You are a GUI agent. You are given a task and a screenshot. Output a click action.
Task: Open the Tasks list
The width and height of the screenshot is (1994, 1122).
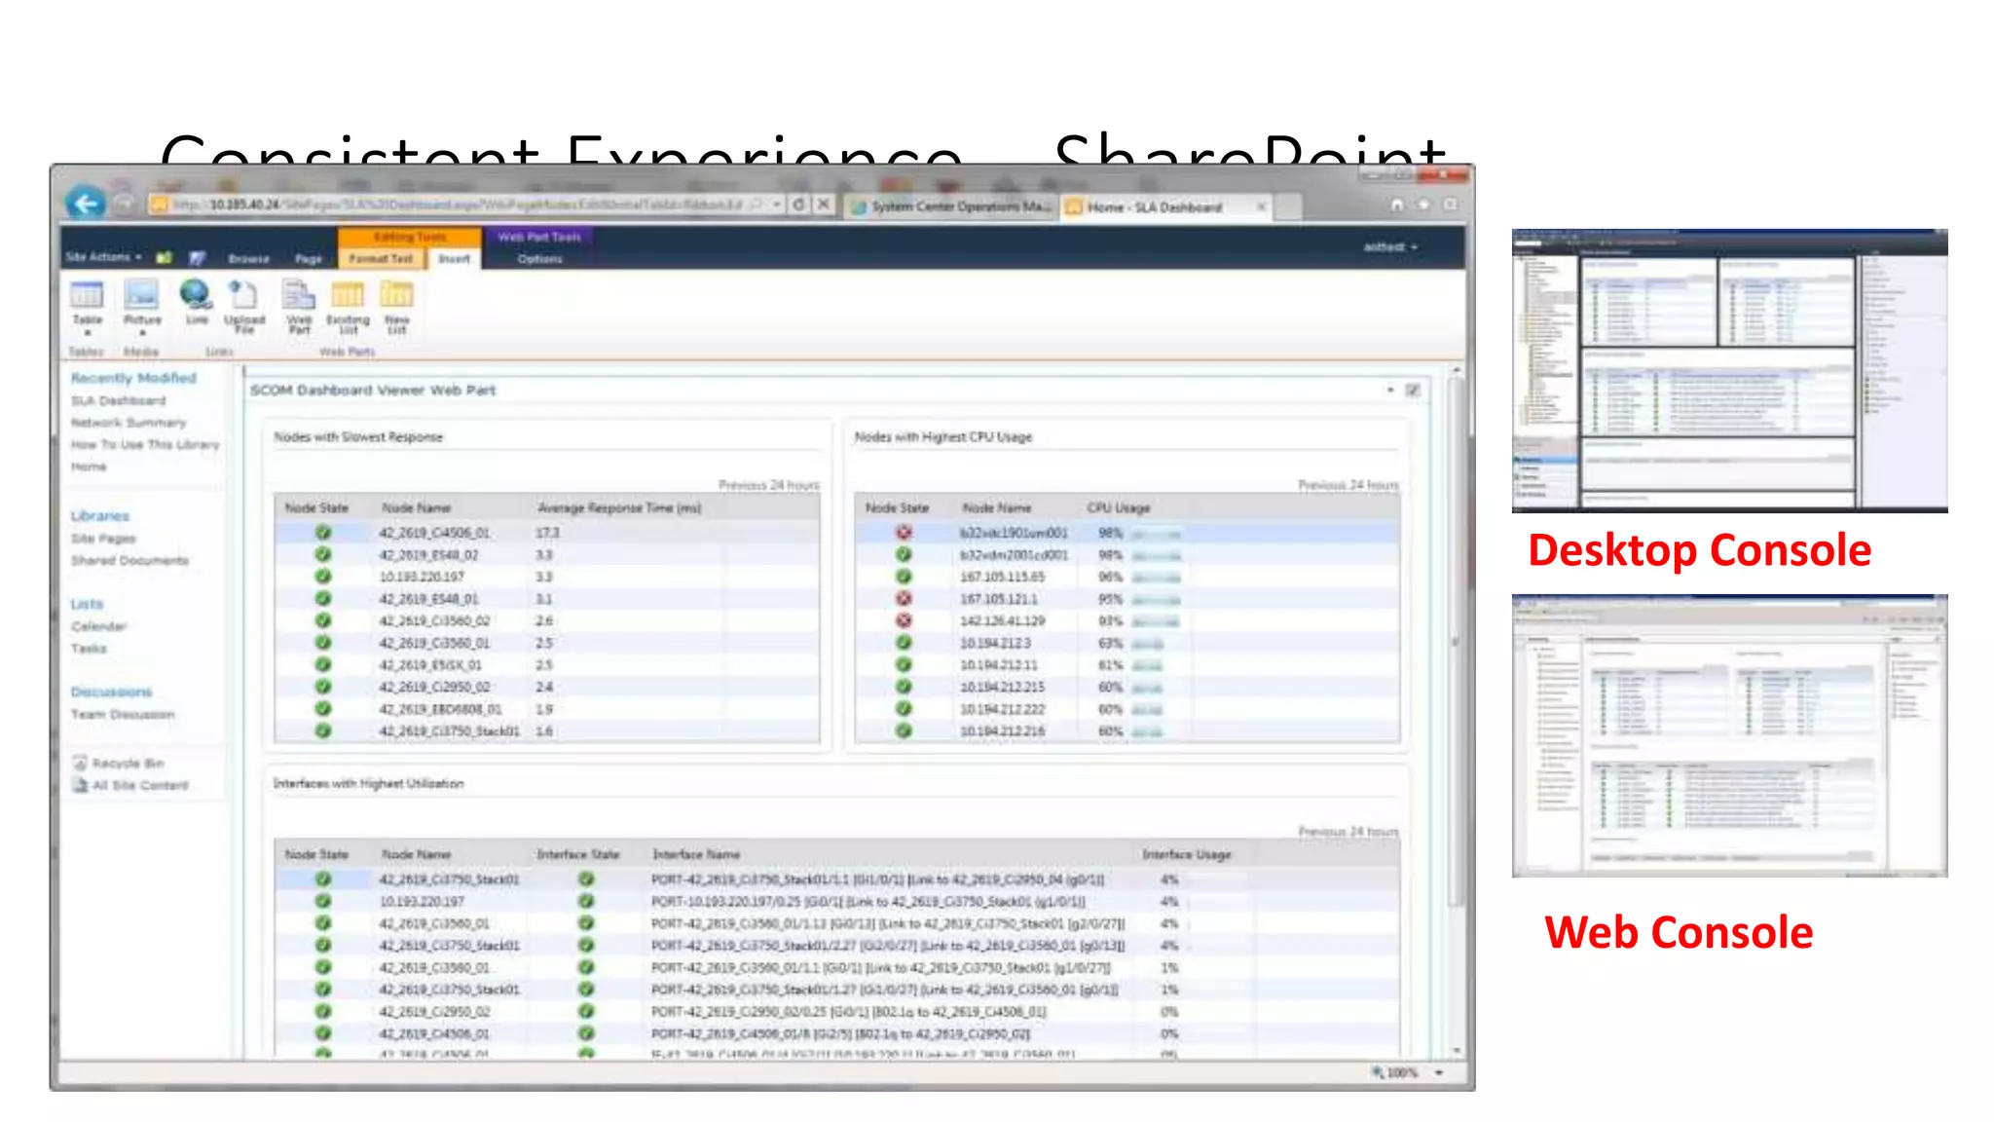point(88,649)
